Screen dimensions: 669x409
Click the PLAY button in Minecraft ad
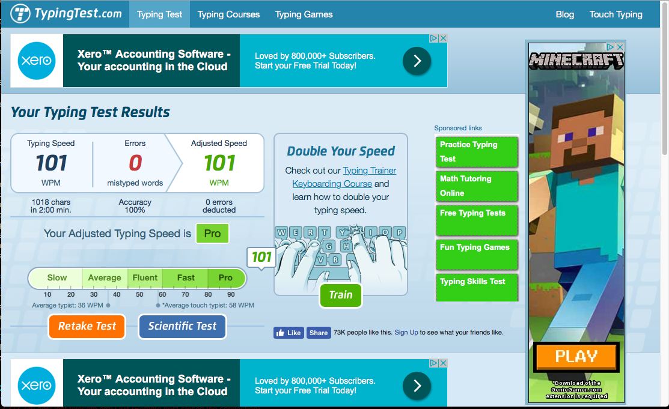[576, 357]
